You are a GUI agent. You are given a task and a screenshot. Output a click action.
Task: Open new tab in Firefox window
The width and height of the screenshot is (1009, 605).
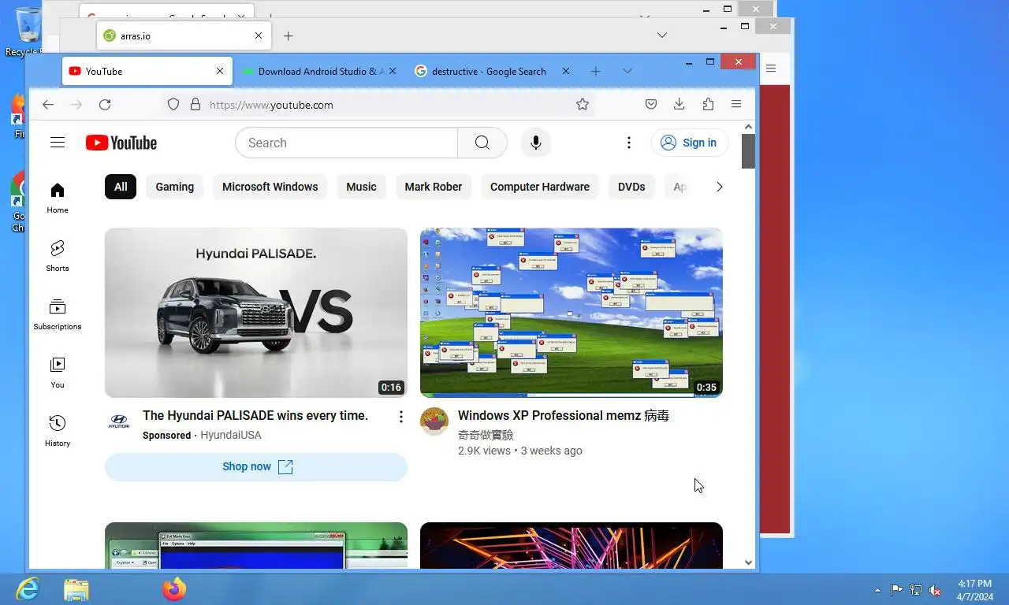596,71
